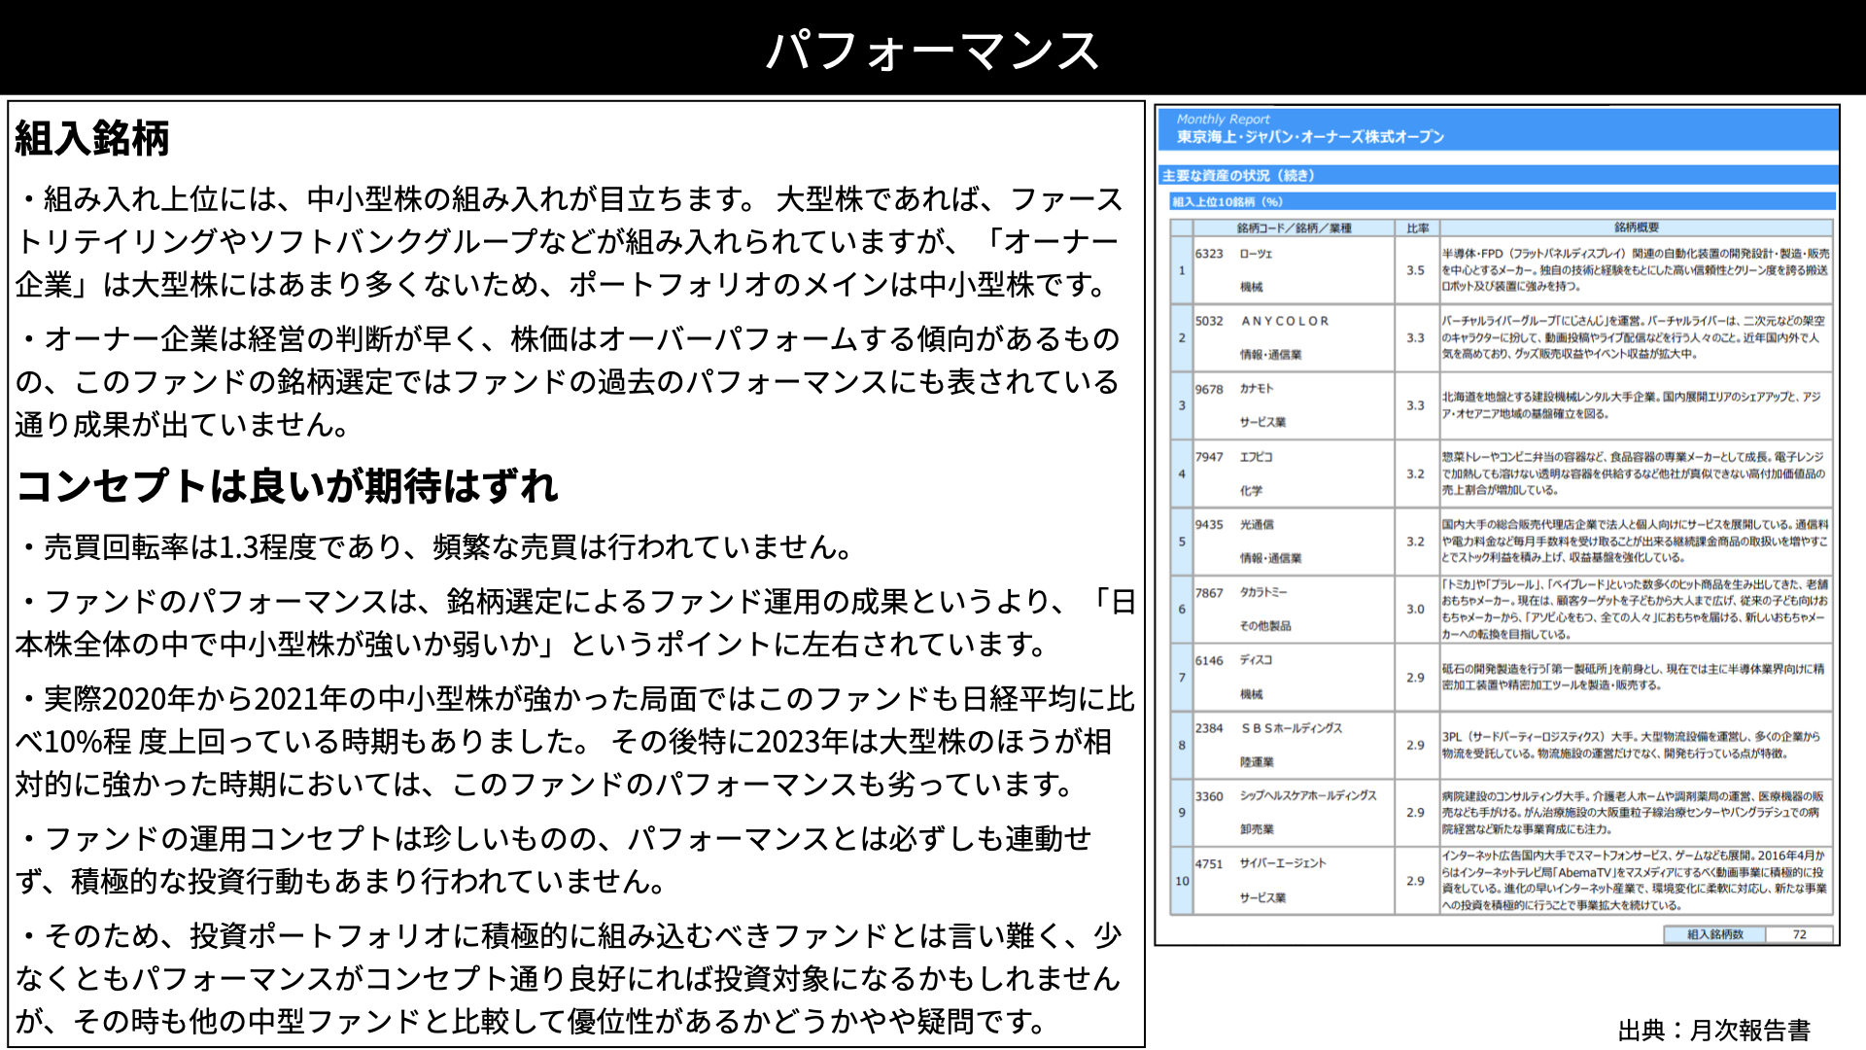
Task: Click the 3.3 ratio in the ANYCOLOR row
Action: pyautogui.click(x=1415, y=337)
